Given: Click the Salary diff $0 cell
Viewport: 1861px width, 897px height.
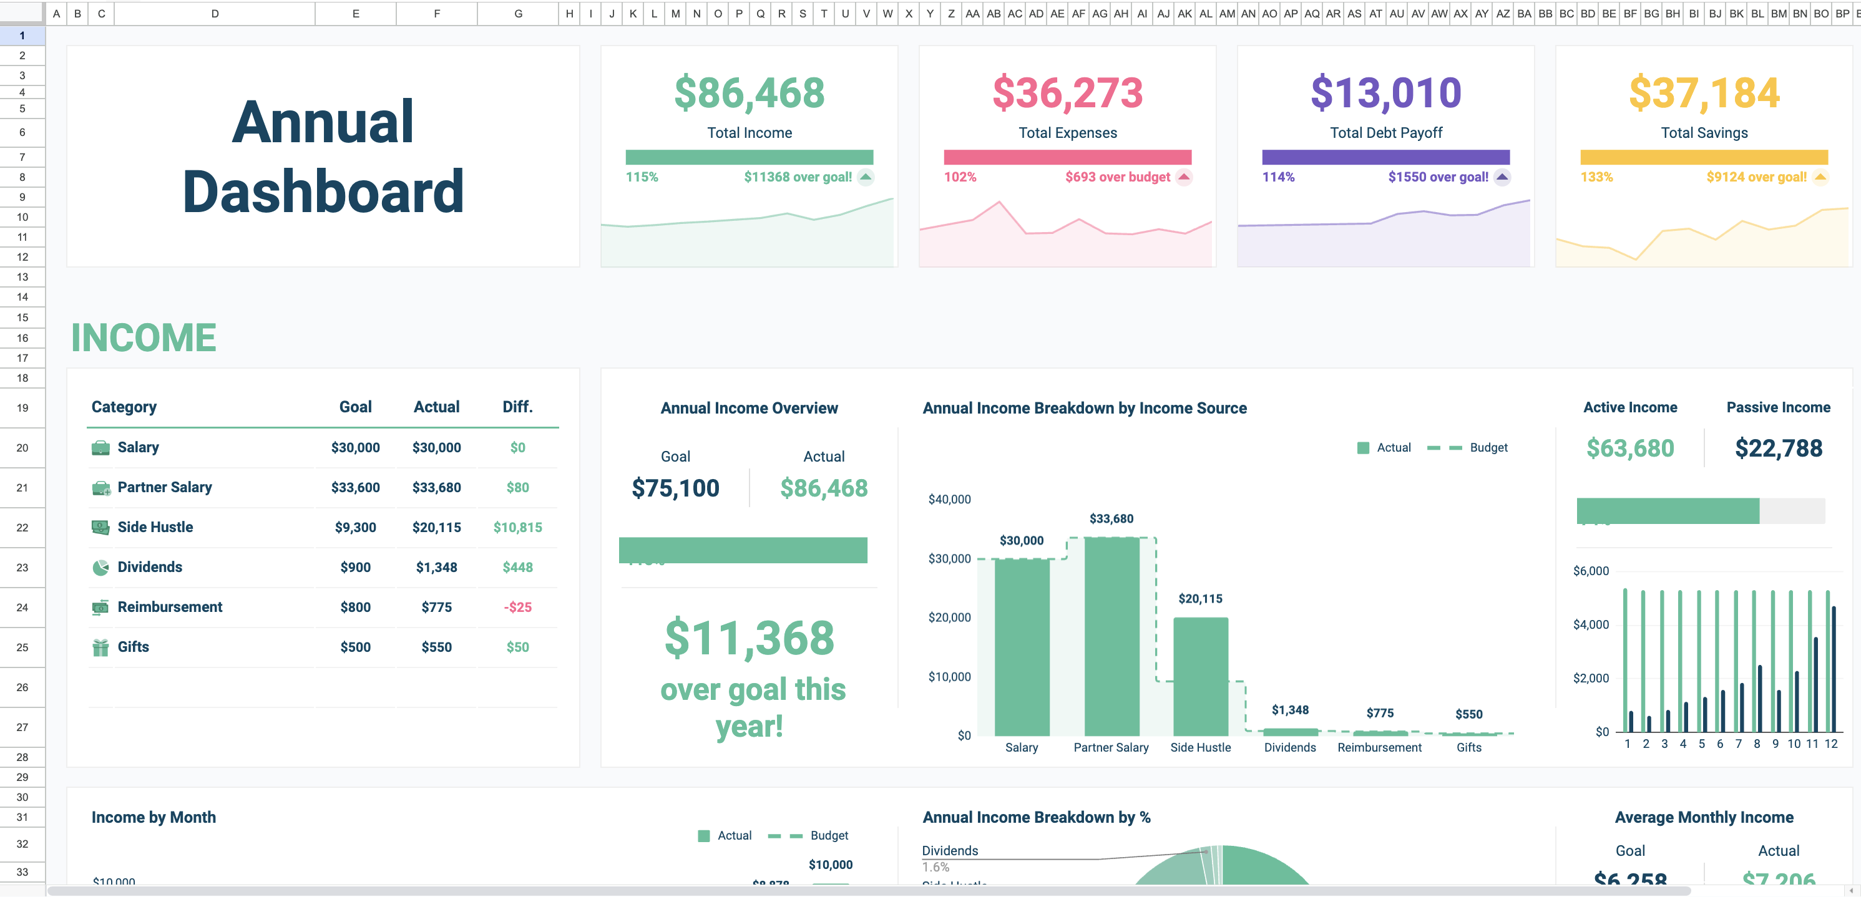Looking at the screenshot, I should point(517,448).
